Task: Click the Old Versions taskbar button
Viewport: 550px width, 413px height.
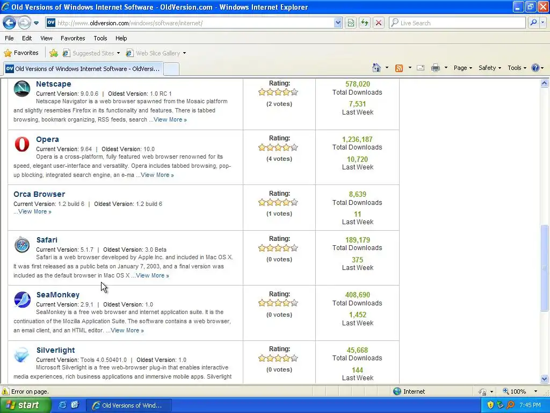Action: [x=129, y=405]
